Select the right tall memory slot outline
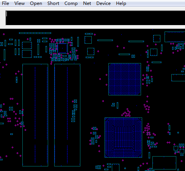Viewport: 185px width, 171px height. pos(67,115)
